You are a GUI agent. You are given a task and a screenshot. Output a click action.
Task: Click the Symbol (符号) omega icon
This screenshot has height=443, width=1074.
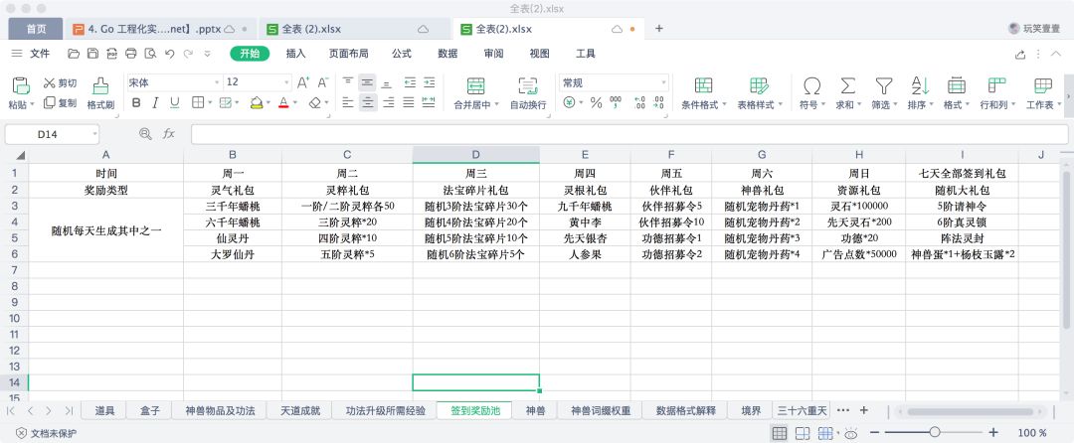(x=811, y=85)
